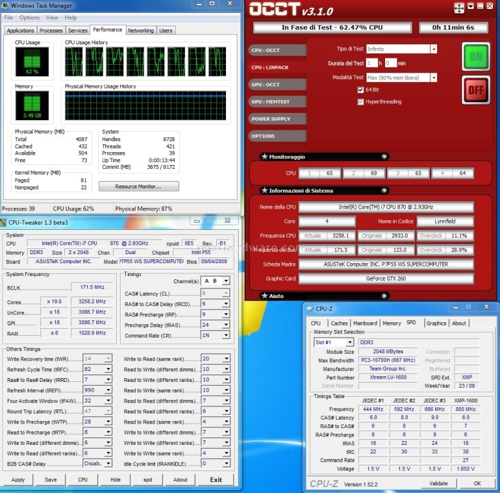Collapse the Monitoraggio section arrow

(384, 157)
